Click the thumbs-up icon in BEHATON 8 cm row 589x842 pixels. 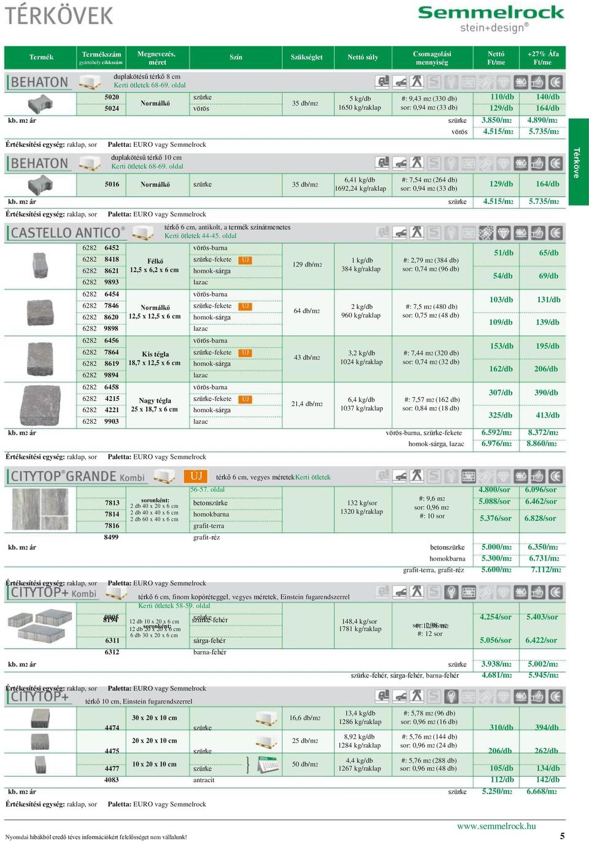(538, 82)
